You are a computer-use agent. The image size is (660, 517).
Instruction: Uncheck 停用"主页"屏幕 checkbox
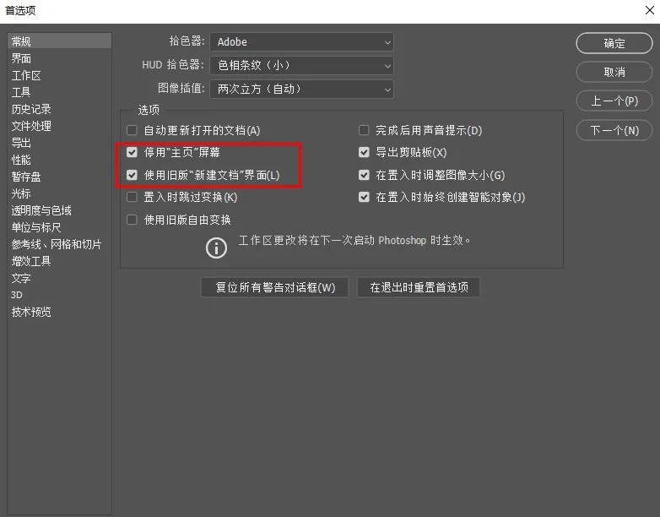click(x=132, y=152)
